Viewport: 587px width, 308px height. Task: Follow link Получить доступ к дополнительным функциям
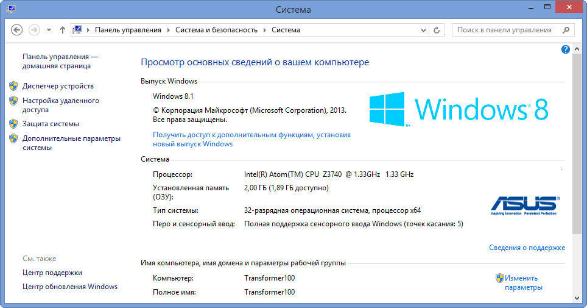tap(251, 139)
